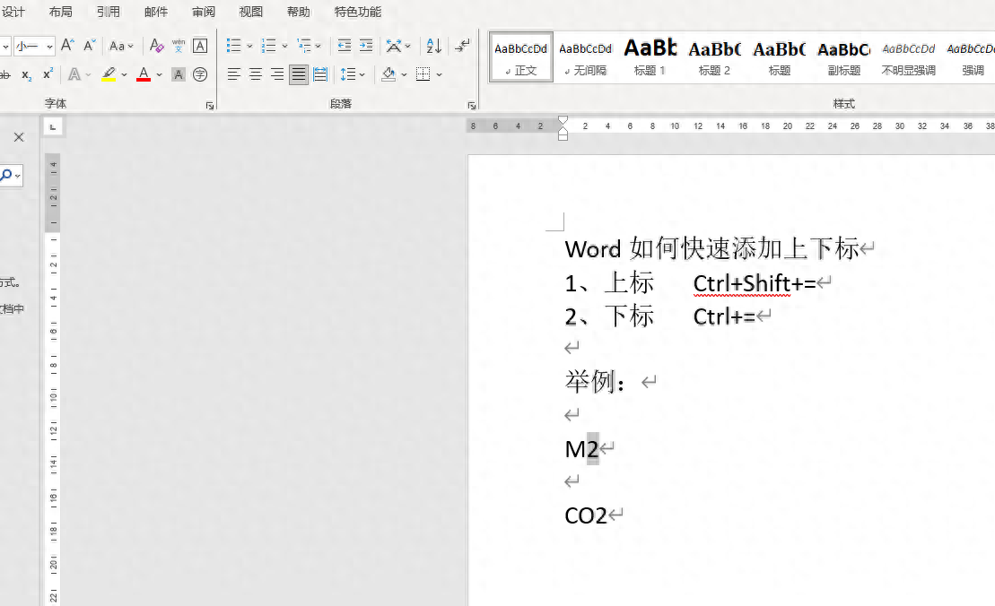Screen dimensions: 995x606
Task: Expand the bullet library dropdown arrow
Action: [249, 46]
